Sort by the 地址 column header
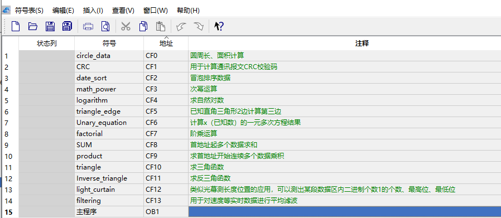 point(166,43)
